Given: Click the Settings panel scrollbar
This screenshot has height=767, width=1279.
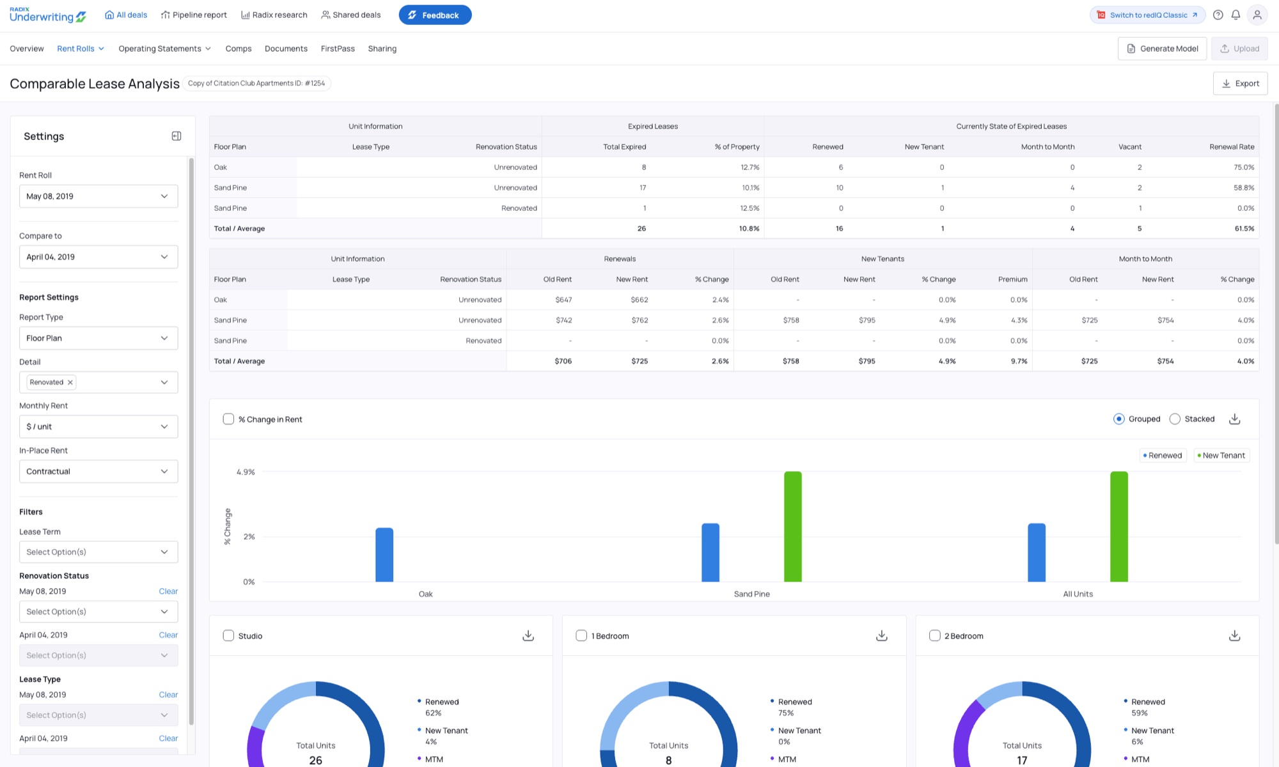Looking at the screenshot, I should [x=191, y=441].
